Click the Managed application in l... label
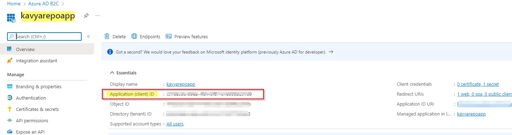Viewport: 512px width, 135px height. tap(424, 114)
